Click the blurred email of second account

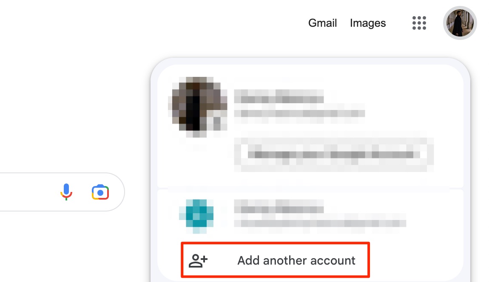[x=320, y=223]
